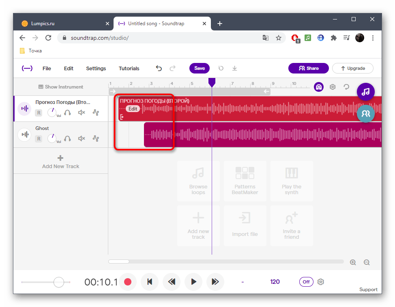
Task: Zoom in on the timeline
Action: pos(353,262)
